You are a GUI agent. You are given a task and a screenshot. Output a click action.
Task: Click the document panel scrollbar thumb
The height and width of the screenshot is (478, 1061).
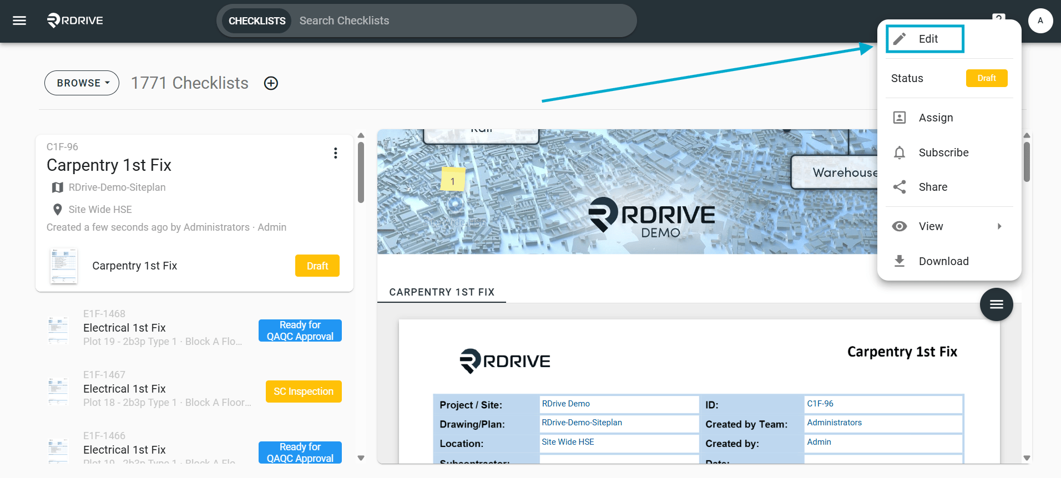tap(1027, 162)
